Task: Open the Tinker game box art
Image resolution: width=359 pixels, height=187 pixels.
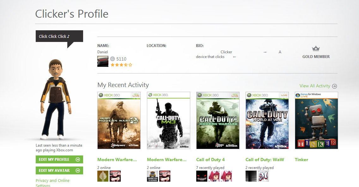Action: (x=316, y=120)
